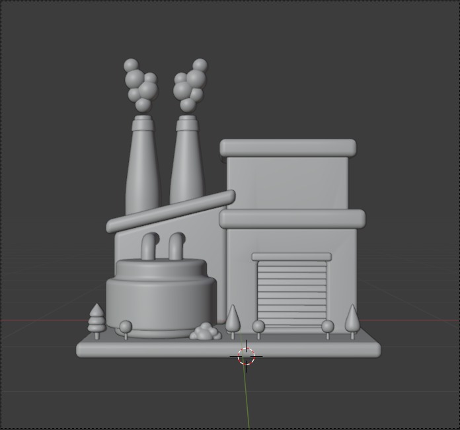460x430 pixels.
Task: Select the topmost roof slab of the building
Action: click(287, 148)
